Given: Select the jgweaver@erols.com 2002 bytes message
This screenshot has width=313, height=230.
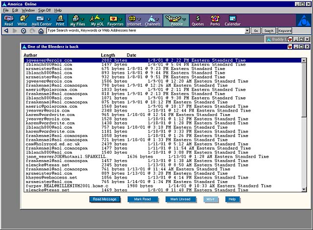Looking at the screenshot, I should click(x=162, y=60).
